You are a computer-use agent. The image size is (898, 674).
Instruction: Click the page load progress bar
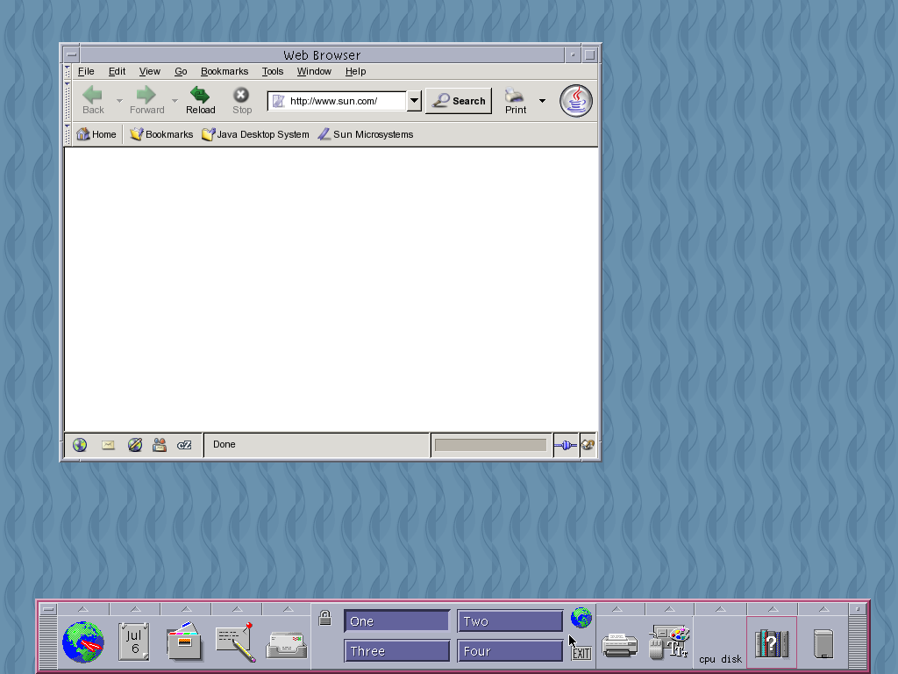click(490, 445)
